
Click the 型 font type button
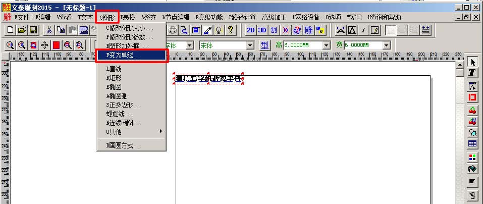pos(264,45)
